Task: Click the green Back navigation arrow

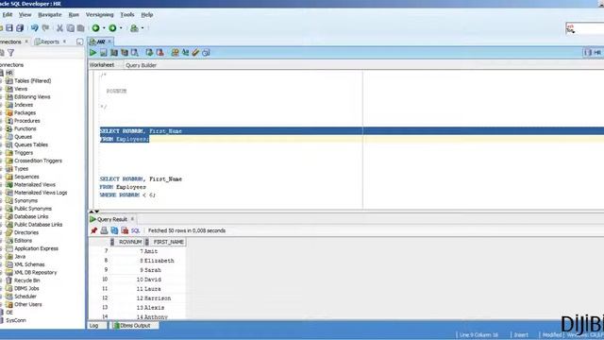Action: (x=95, y=27)
